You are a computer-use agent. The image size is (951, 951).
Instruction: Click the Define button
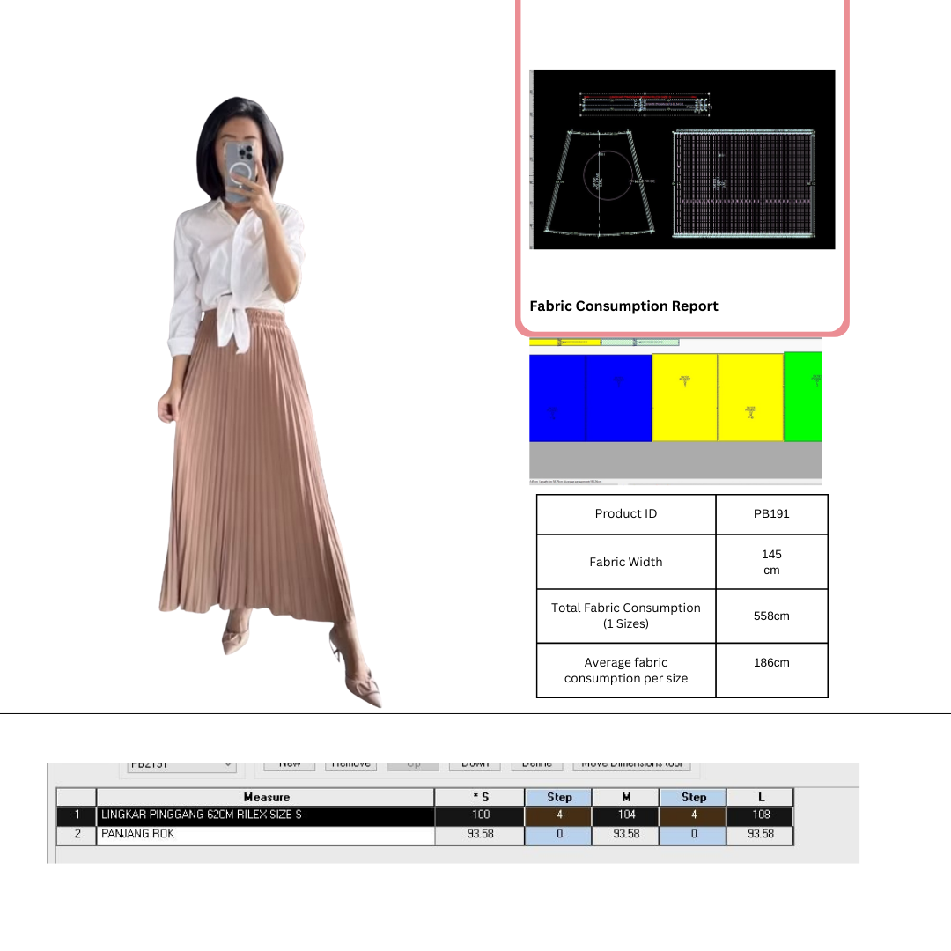[x=536, y=764]
